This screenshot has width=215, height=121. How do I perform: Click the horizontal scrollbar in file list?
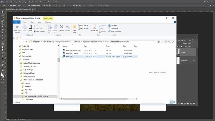95,99
